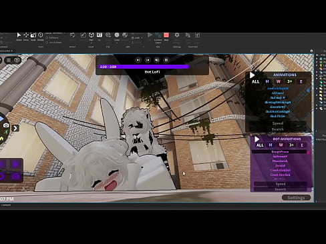Open the Lock dropdown in toolbar
326x244 pixels.
(x=137, y=38)
